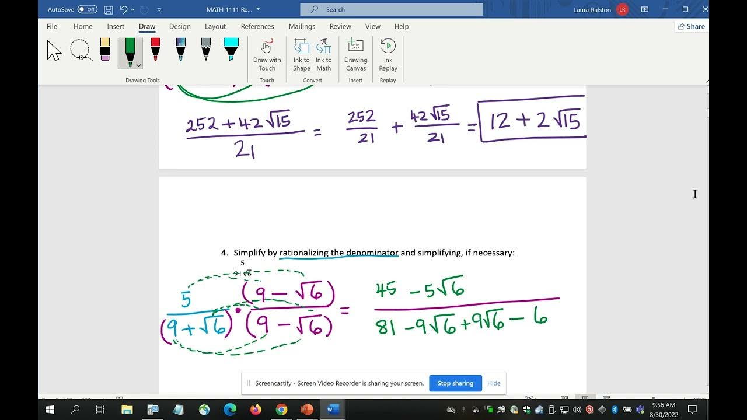This screenshot has height=420, width=747.
Task: Open Laura Ralston account menu
Action: coord(600,9)
